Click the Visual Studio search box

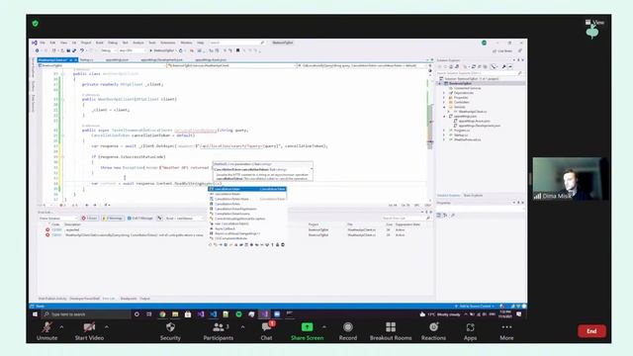236,43
